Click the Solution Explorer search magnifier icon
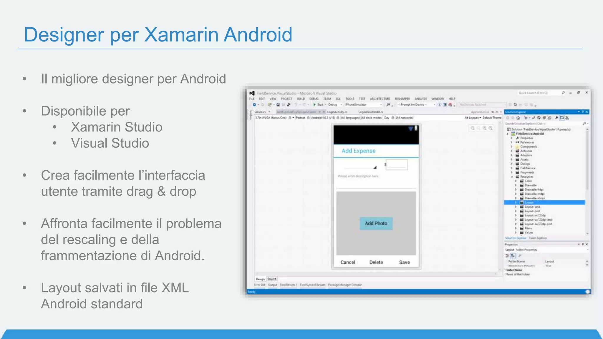The height and width of the screenshot is (339, 603). (x=584, y=124)
